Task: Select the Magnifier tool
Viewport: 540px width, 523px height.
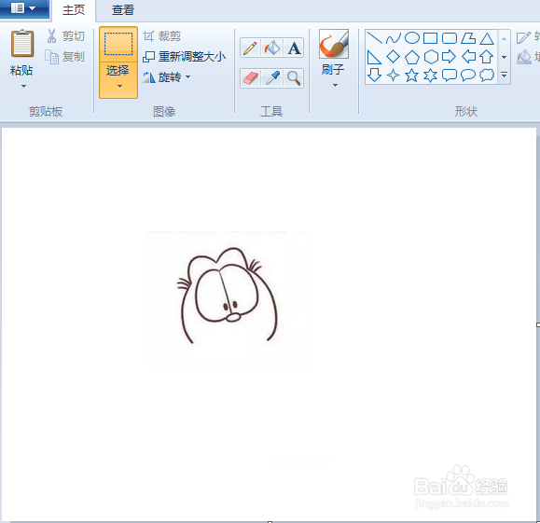Action: 294,78
